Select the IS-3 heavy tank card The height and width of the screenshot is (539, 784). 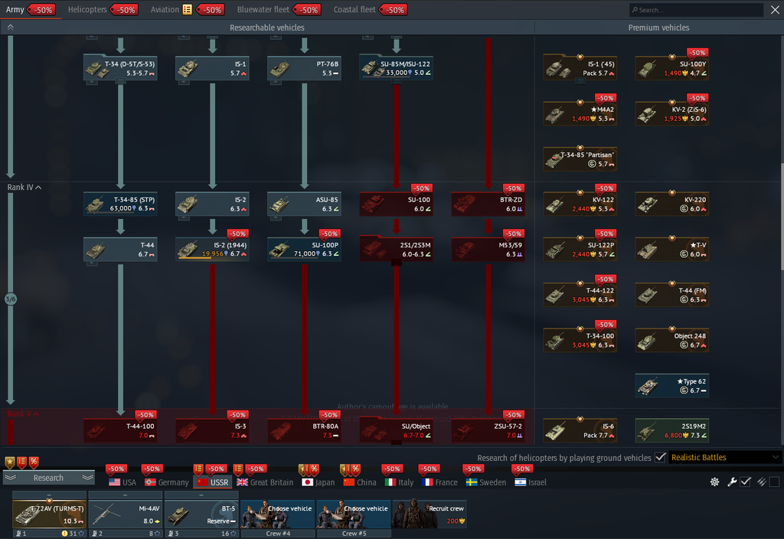(x=213, y=430)
